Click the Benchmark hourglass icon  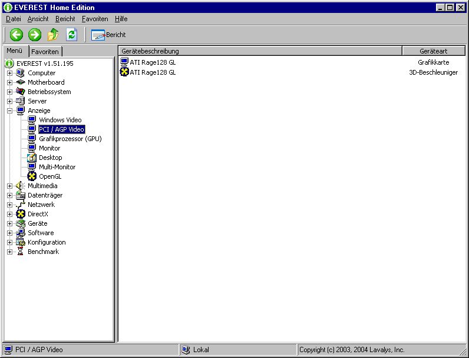click(x=21, y=252)
